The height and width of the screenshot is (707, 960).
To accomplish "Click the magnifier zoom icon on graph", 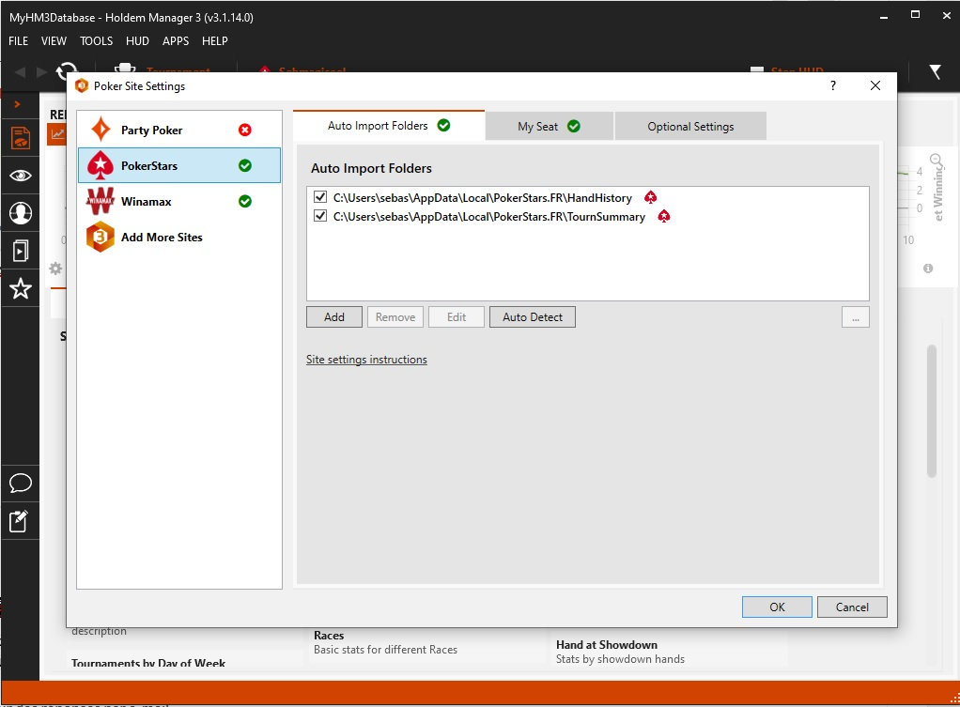I will click(x=937, y=161).
